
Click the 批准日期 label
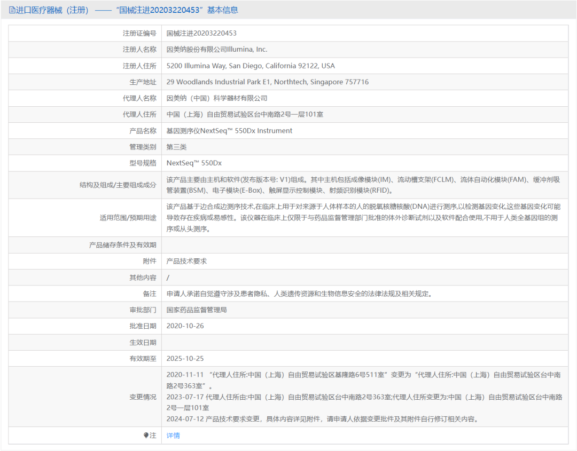(143, 326)
